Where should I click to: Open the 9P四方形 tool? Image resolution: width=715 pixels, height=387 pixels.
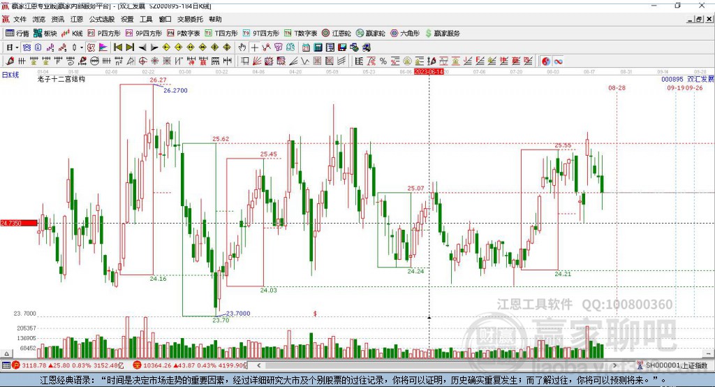pos(144,34)
